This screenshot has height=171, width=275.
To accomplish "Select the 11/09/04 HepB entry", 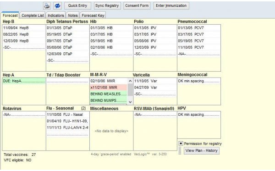I will pyautogui.click(x=24, y=28).
